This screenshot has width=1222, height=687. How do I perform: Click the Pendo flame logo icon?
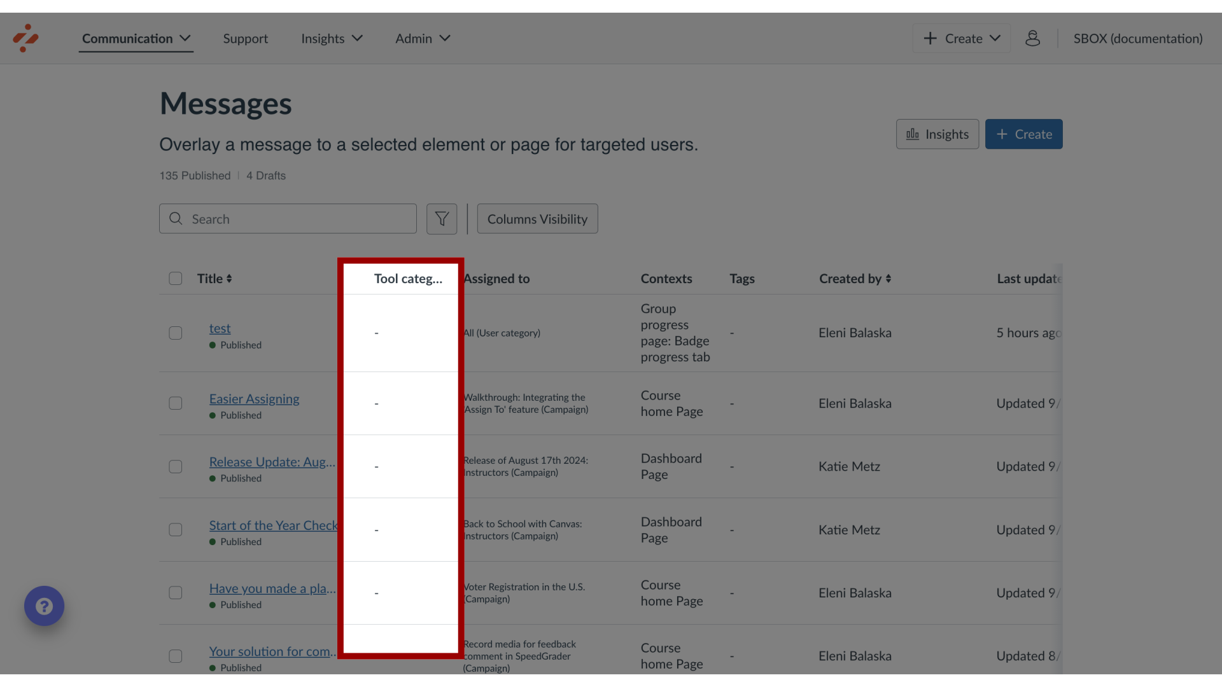26,38
